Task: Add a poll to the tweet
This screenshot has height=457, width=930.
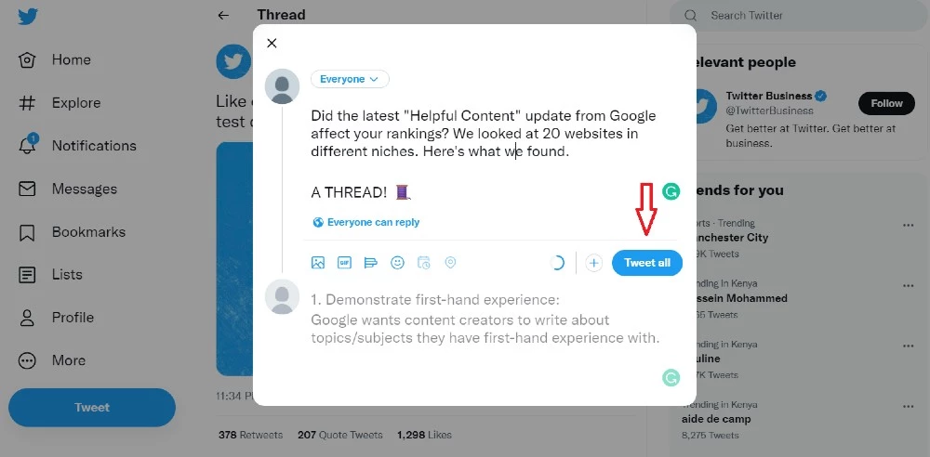Action: tap(371, 263)
